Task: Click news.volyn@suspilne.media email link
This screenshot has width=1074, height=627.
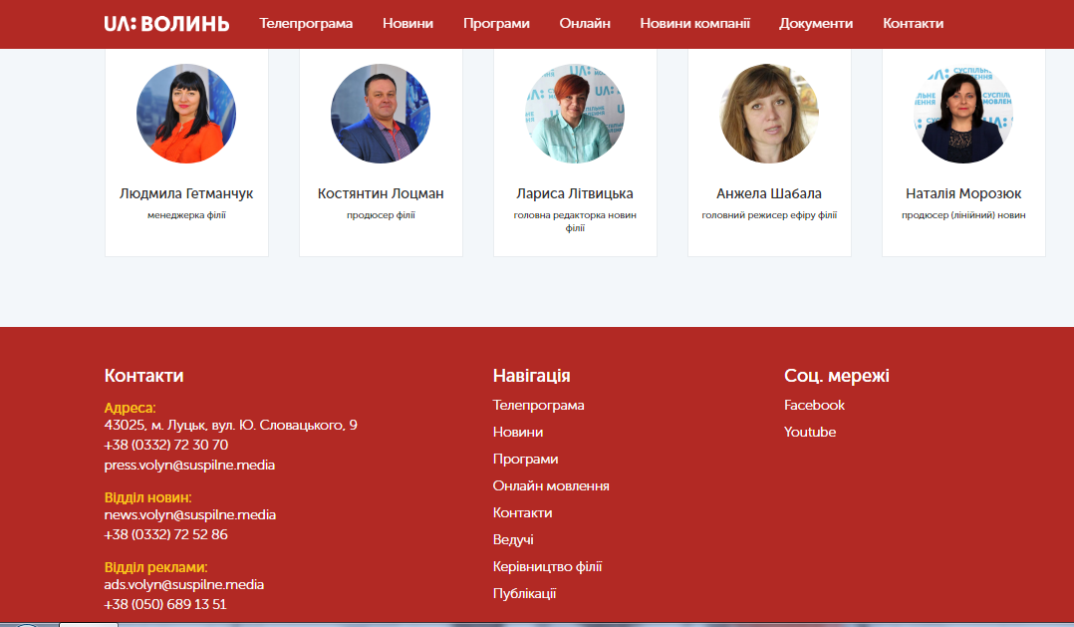Action: pyautogui.click(x=189, y=514)
